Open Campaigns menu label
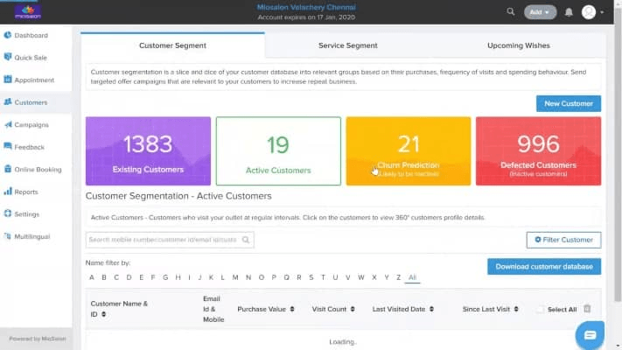This screenshot has height=350, width=622. click(31, 124)
